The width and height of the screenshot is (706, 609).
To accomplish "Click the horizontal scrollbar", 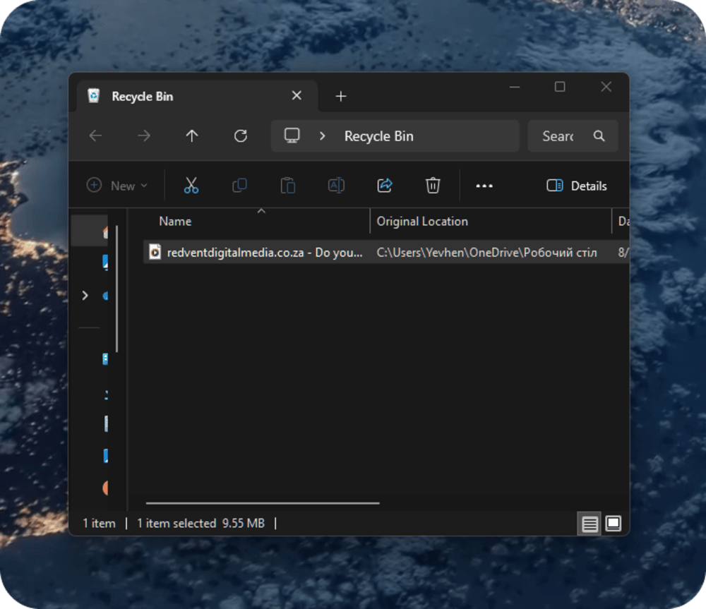I will pos(263,503).
